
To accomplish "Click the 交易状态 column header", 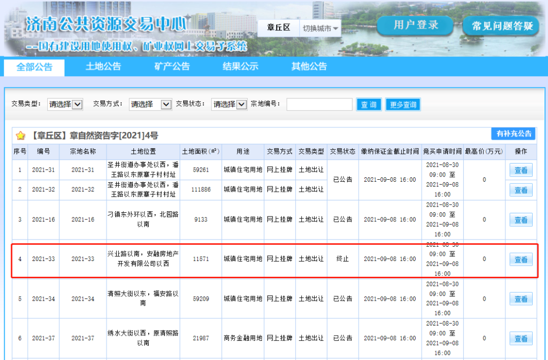I will pyautogui.click(x=343, y=151).
